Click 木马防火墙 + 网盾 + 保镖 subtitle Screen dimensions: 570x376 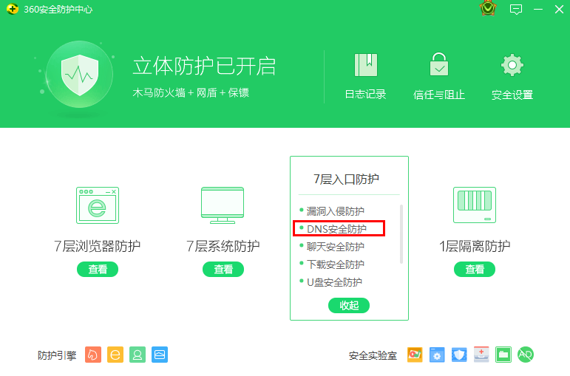(191, 92)
